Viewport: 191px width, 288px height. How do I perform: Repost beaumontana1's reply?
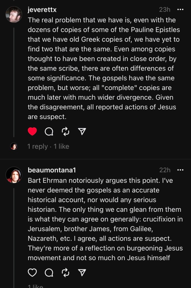point(65,272)
